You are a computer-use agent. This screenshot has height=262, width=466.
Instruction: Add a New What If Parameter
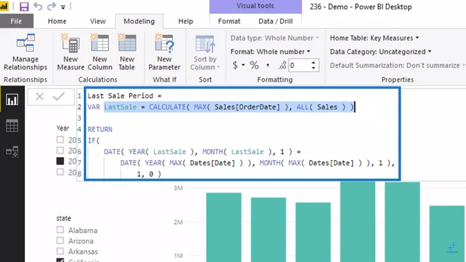pos(164,52)
